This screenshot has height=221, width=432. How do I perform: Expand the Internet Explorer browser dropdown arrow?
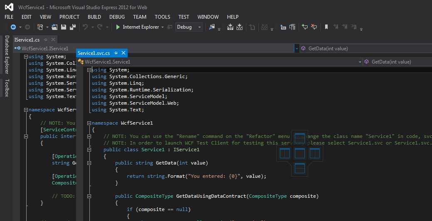tap(163, 27)
